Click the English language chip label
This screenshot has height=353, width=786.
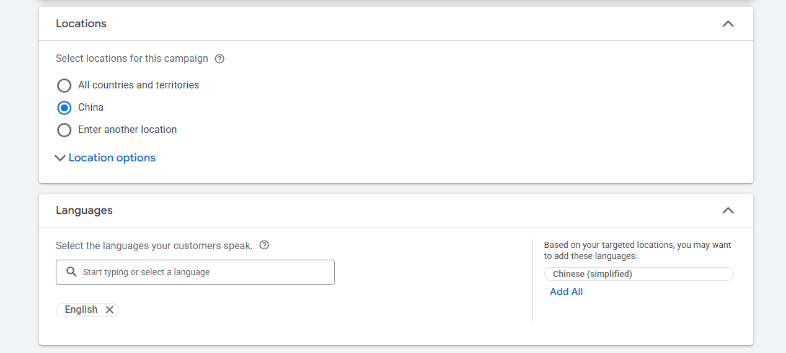click(x=81, y=310)
